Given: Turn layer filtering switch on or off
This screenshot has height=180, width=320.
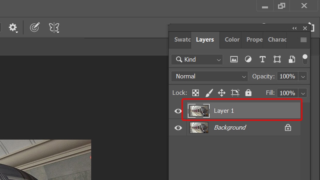Looking at the screenshot, I should pyautogui.click(x=305, y=59).
